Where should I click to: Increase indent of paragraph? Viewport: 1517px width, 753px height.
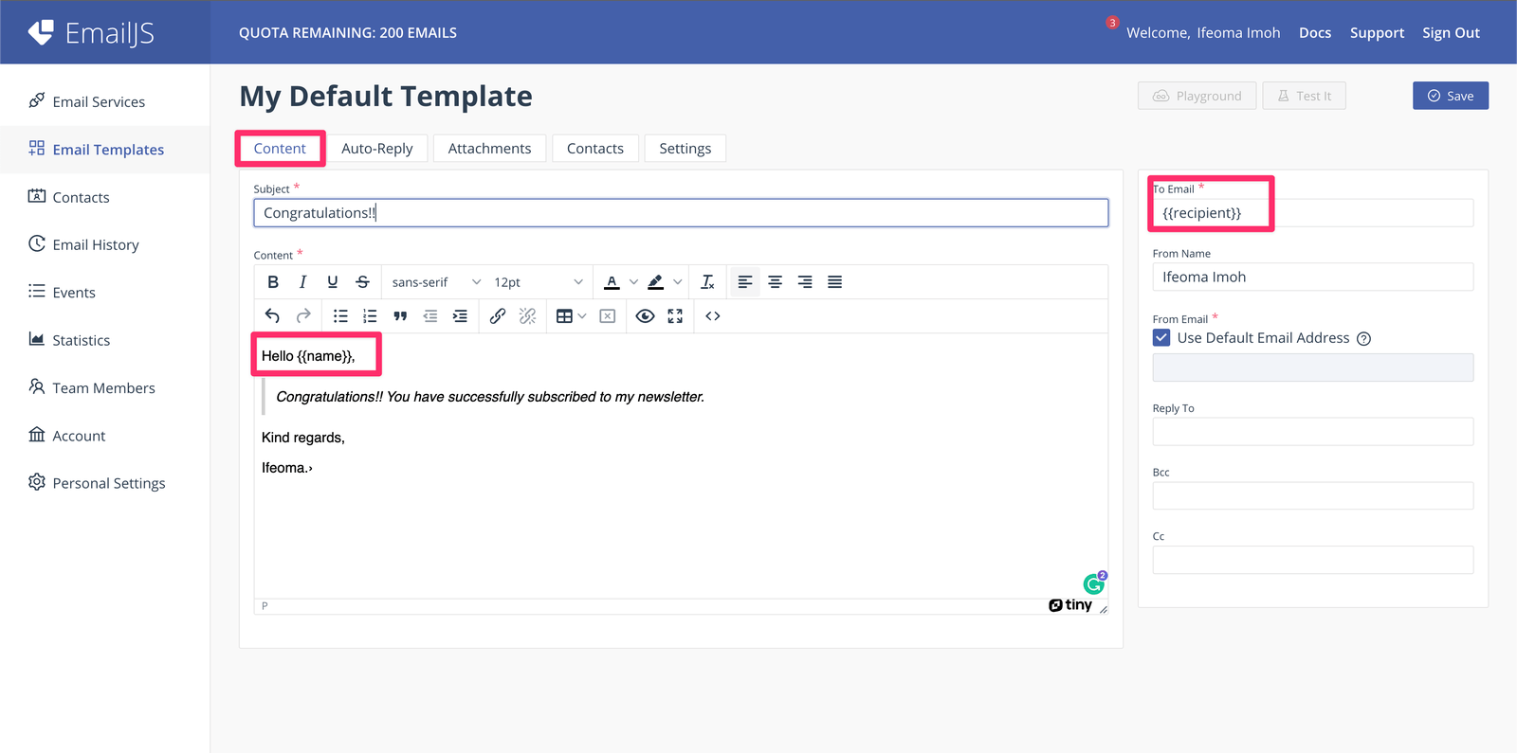click(460, 316)
